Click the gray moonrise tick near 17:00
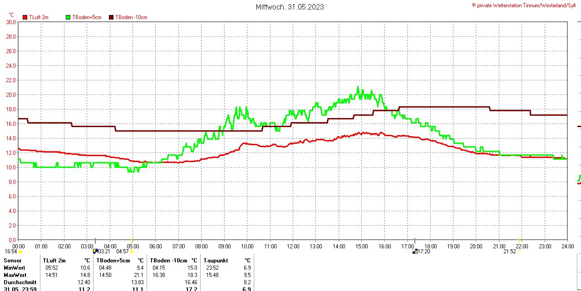Image resolution: width=581 pixels, height=291 pixels. click(415, 240)
